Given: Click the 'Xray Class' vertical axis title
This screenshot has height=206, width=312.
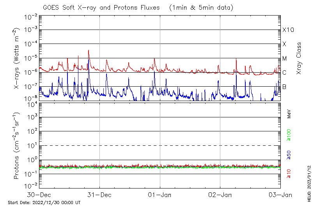Looking at the screenshot, I should 299,58.
